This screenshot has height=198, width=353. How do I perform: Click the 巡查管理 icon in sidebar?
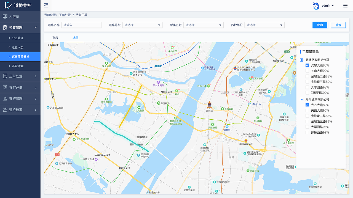(x=5, y=28)
